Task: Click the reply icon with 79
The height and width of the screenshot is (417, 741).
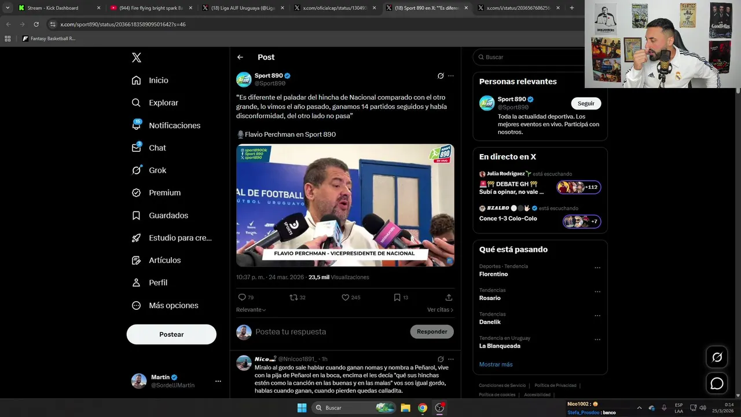Action: click(x=242, y=297)
